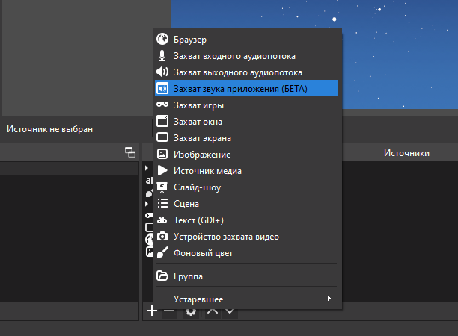Open source properties with the gear icon
Viewport: 458px width, 336px height.
[191, 312]
